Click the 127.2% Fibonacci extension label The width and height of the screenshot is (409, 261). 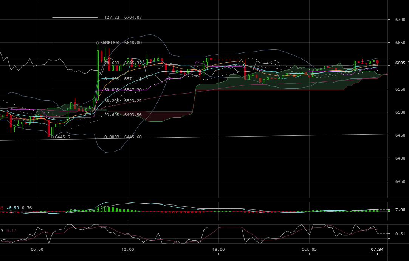tap(123, 18)
